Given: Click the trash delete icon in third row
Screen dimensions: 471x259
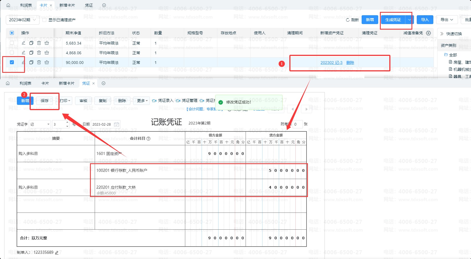Looking at the screenshot, I should coord(39,62).
